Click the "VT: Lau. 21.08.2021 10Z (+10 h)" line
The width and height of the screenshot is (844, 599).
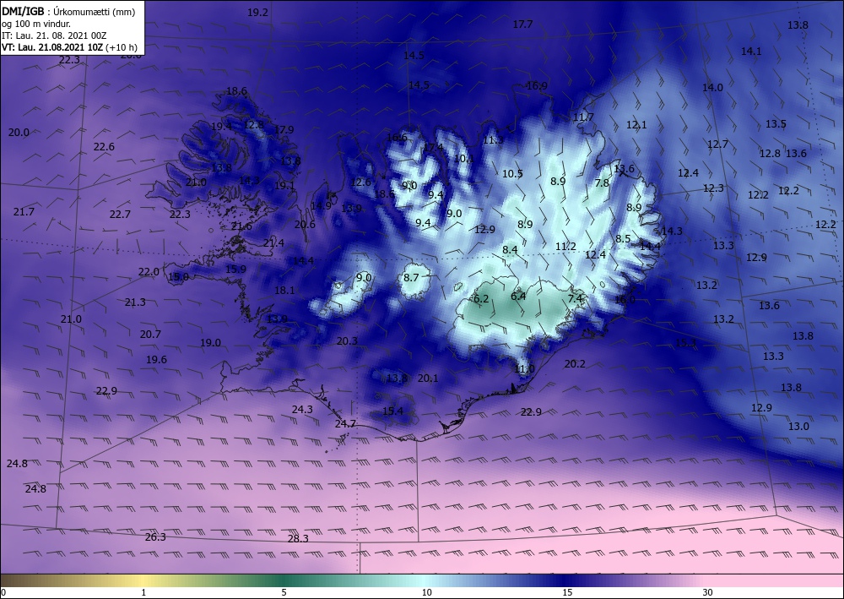tap(69, 47)
